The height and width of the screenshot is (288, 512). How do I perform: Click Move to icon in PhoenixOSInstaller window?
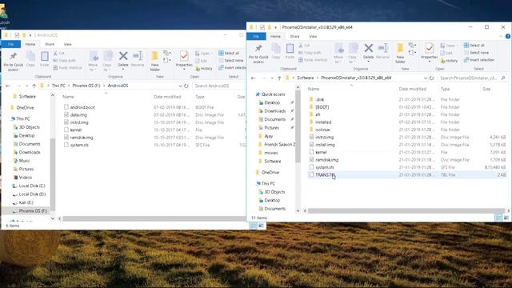click(x=339, y=49)
